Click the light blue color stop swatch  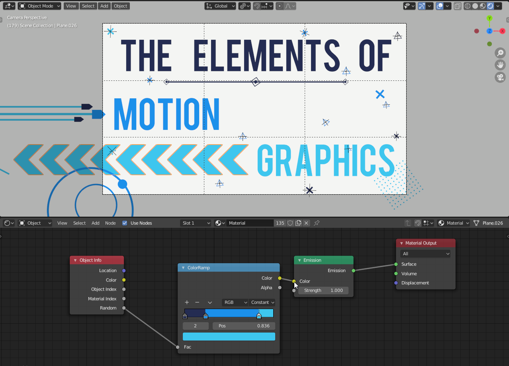click(x=229, y=337)
